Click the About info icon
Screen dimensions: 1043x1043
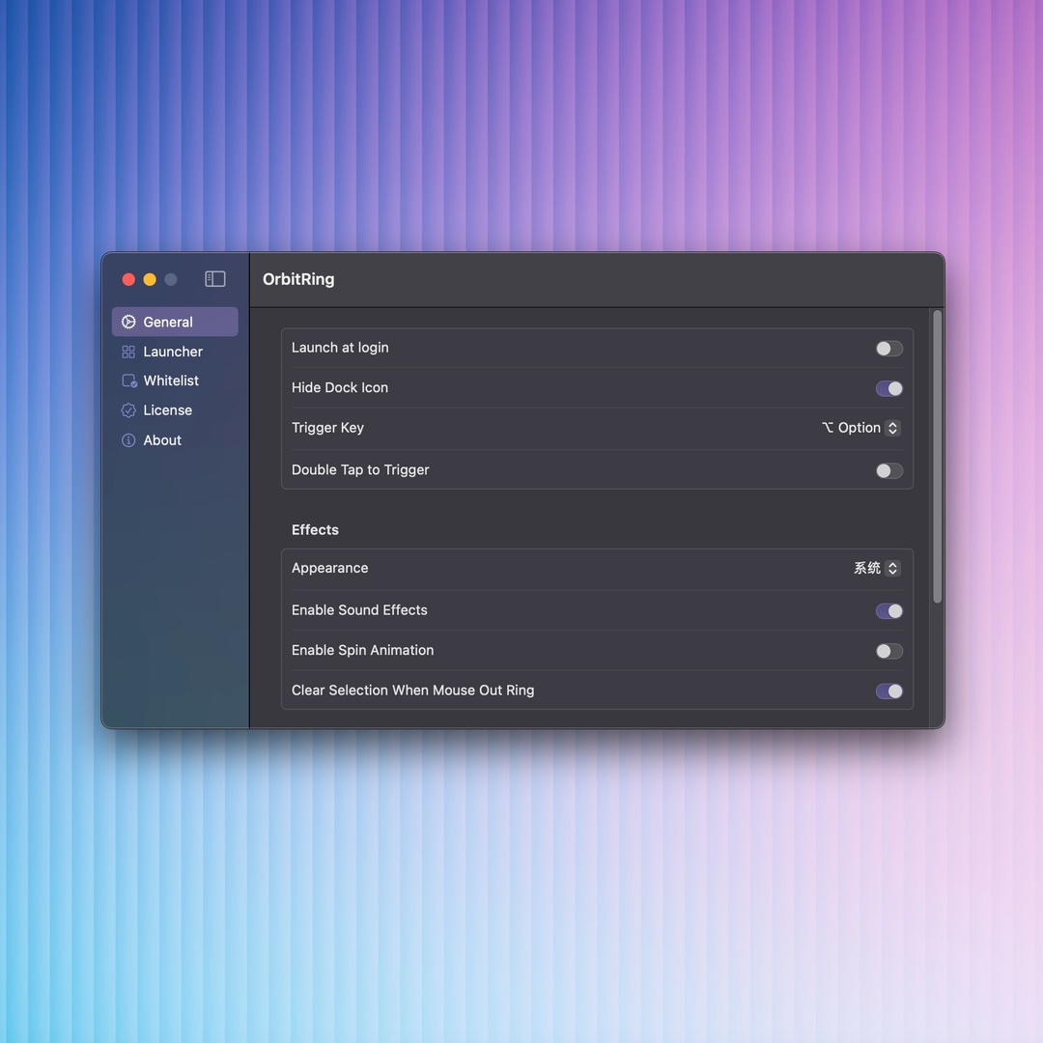click(x=128, y=440)
